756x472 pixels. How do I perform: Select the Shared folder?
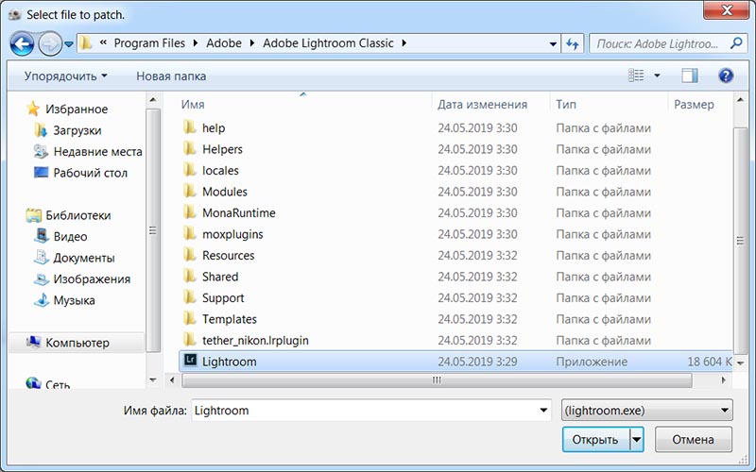(220, 277)
